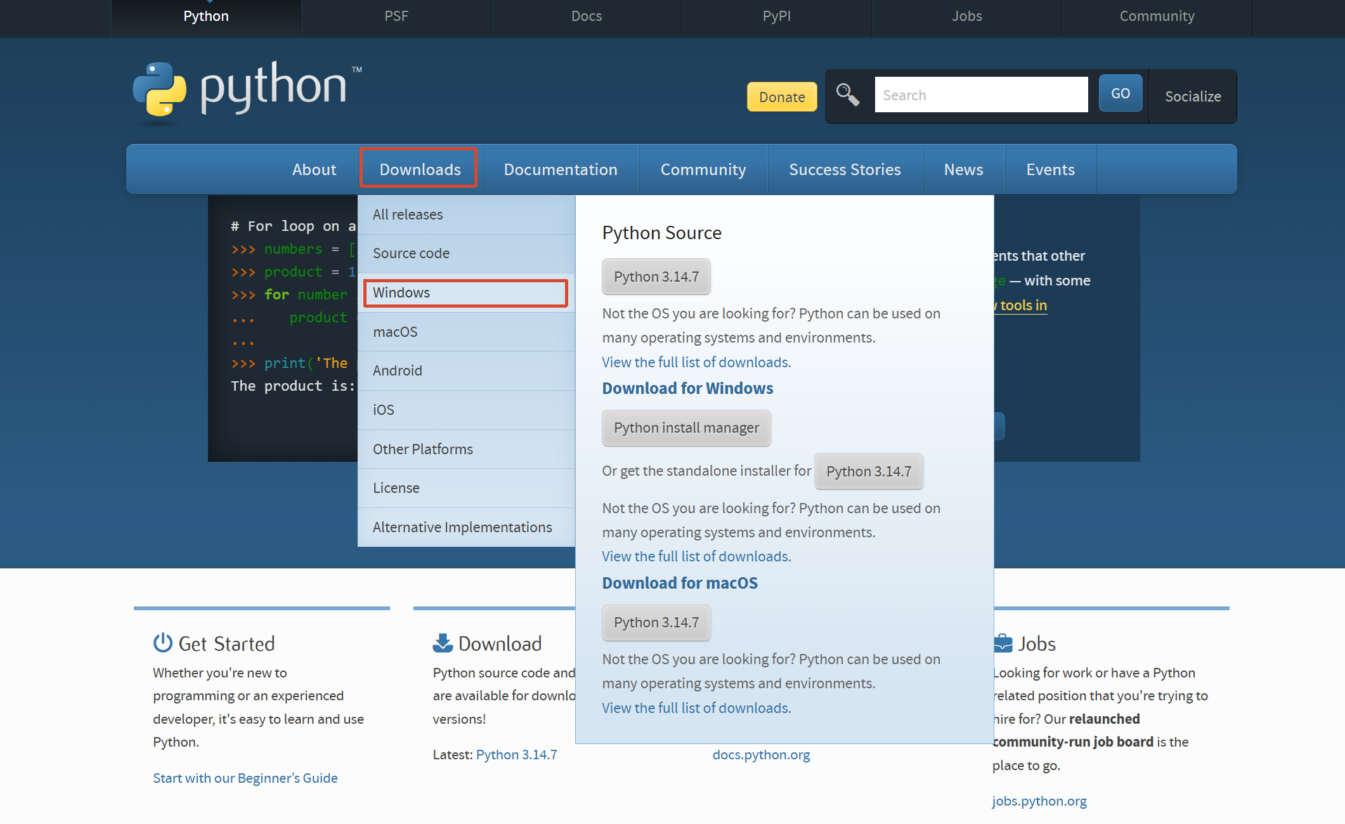Focus the Search input field

tap(981, 95)
